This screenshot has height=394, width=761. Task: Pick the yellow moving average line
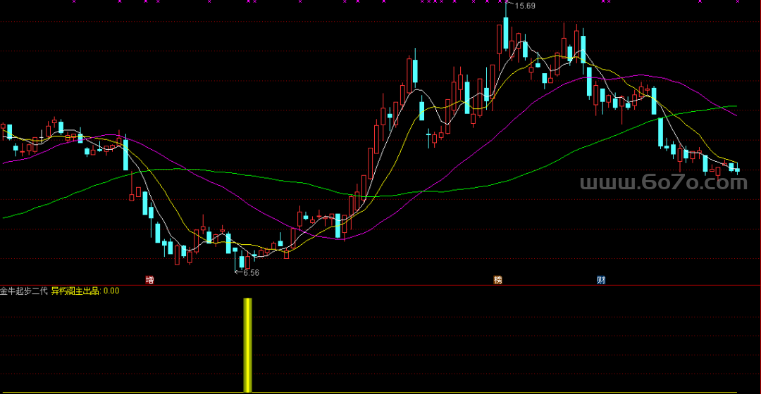click(169, 204)
